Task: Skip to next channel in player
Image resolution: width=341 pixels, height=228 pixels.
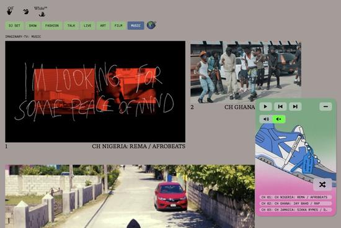Action: (295, 107)
